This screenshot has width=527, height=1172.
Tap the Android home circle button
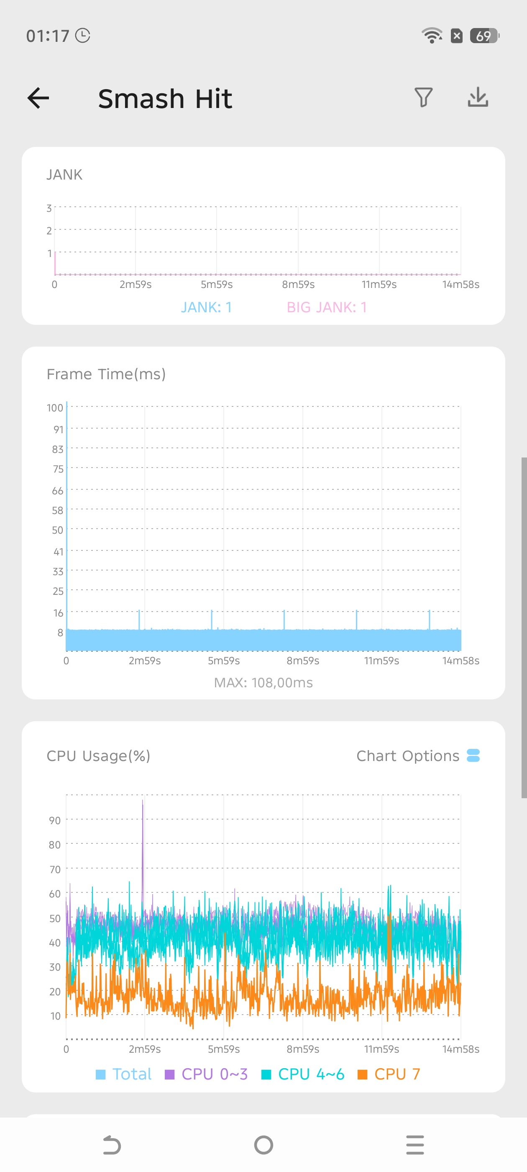pos(264,1145)
